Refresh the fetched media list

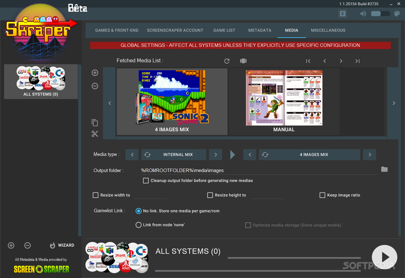[227, 61]
